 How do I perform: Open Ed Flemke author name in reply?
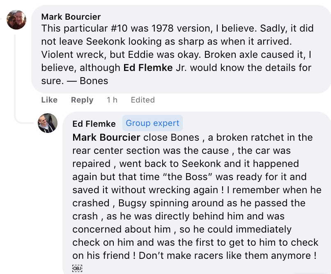point(94,124)
